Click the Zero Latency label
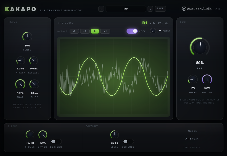The height and width of the screenshot is (156, 227). pyautogui.click(x=192, y=147)
